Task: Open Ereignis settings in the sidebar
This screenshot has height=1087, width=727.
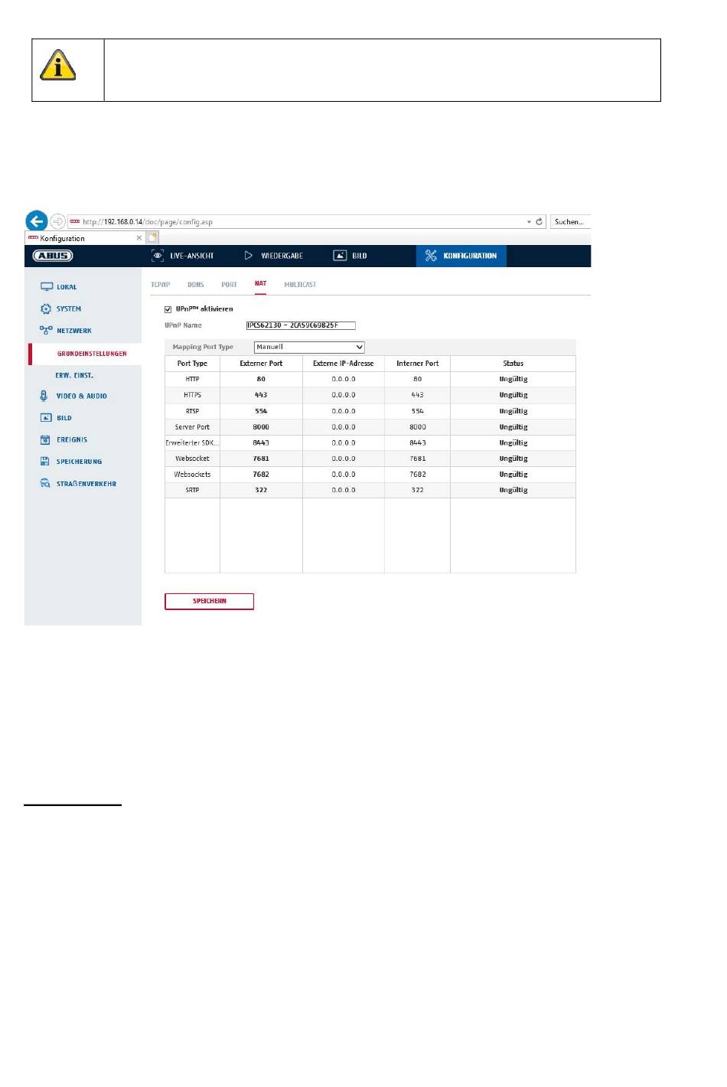Action: coord(72,440)
